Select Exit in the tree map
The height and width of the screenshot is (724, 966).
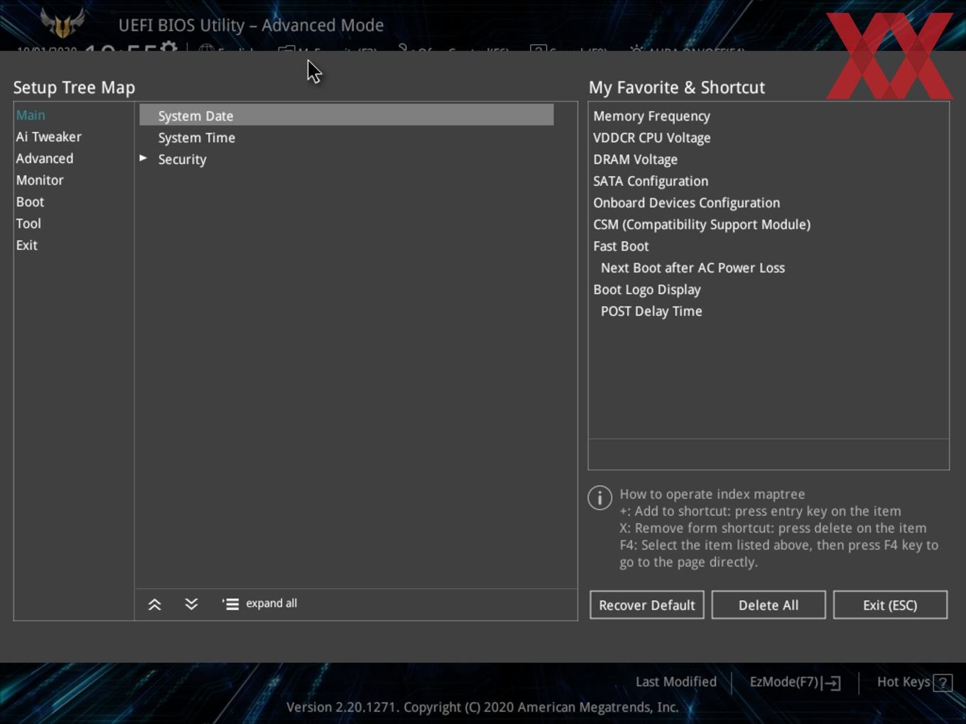27,245
